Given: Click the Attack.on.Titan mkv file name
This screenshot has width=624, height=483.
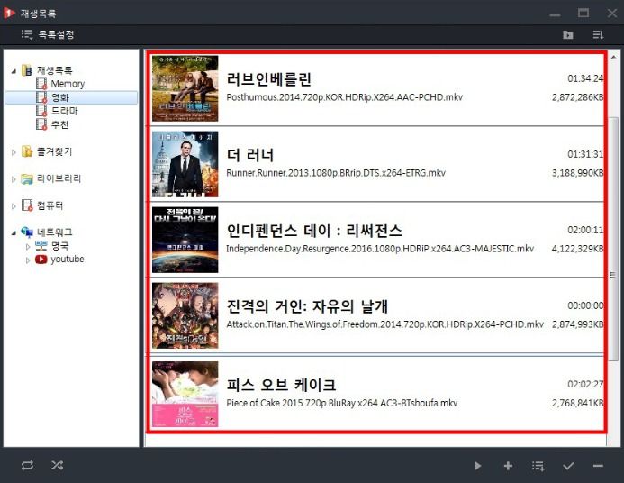Looking at the screenshot, I should [x=384, y=324].
